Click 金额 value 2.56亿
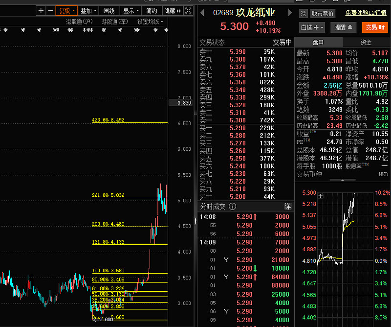The width and height of the screenshot is (391, 327). pos(333,86)
